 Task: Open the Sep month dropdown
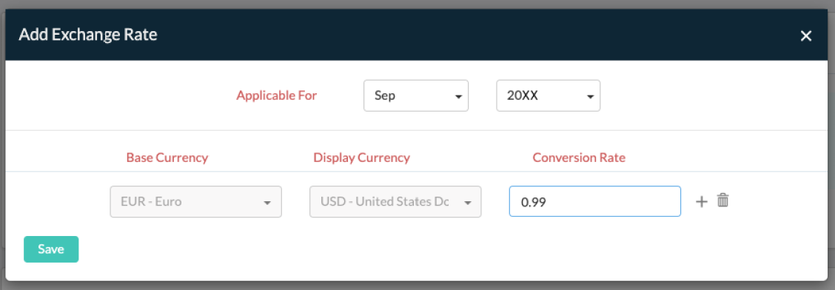[416, 95]
